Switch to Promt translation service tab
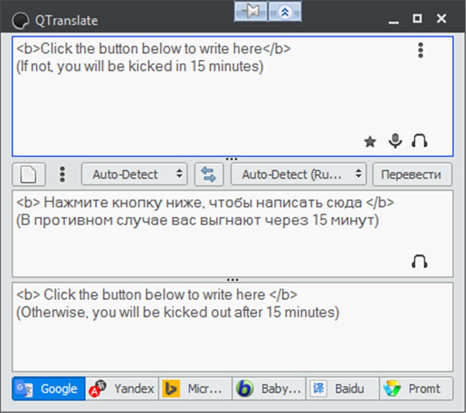Image resolution: width=466 pixels, height=413 pixels. coord(416,389)
